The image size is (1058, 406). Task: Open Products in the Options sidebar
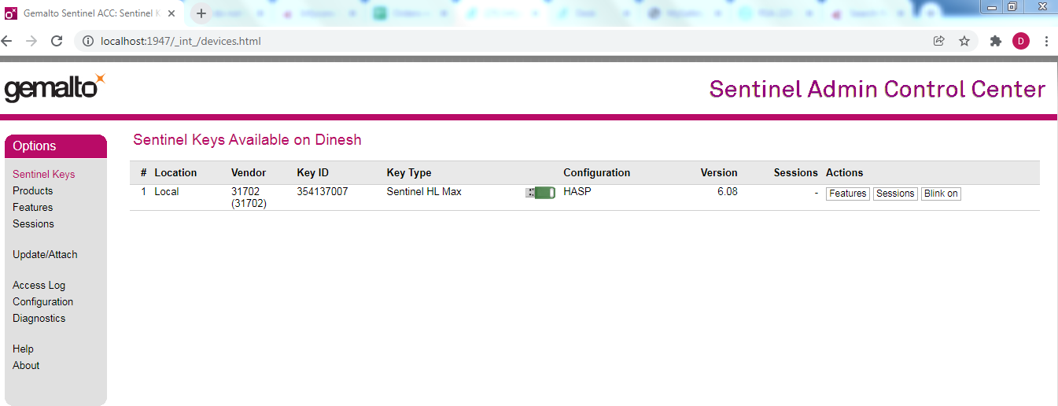(33, 190)
